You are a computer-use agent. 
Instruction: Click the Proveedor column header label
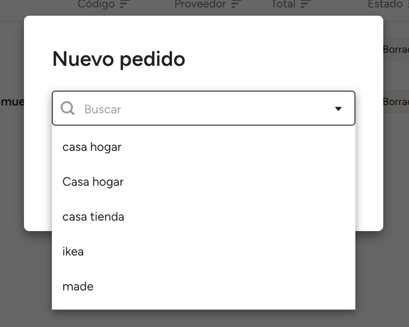point(200,4)
